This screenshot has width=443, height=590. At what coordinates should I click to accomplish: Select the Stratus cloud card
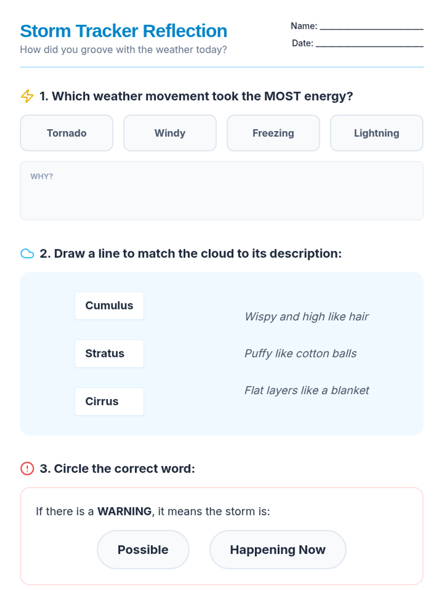109,354
